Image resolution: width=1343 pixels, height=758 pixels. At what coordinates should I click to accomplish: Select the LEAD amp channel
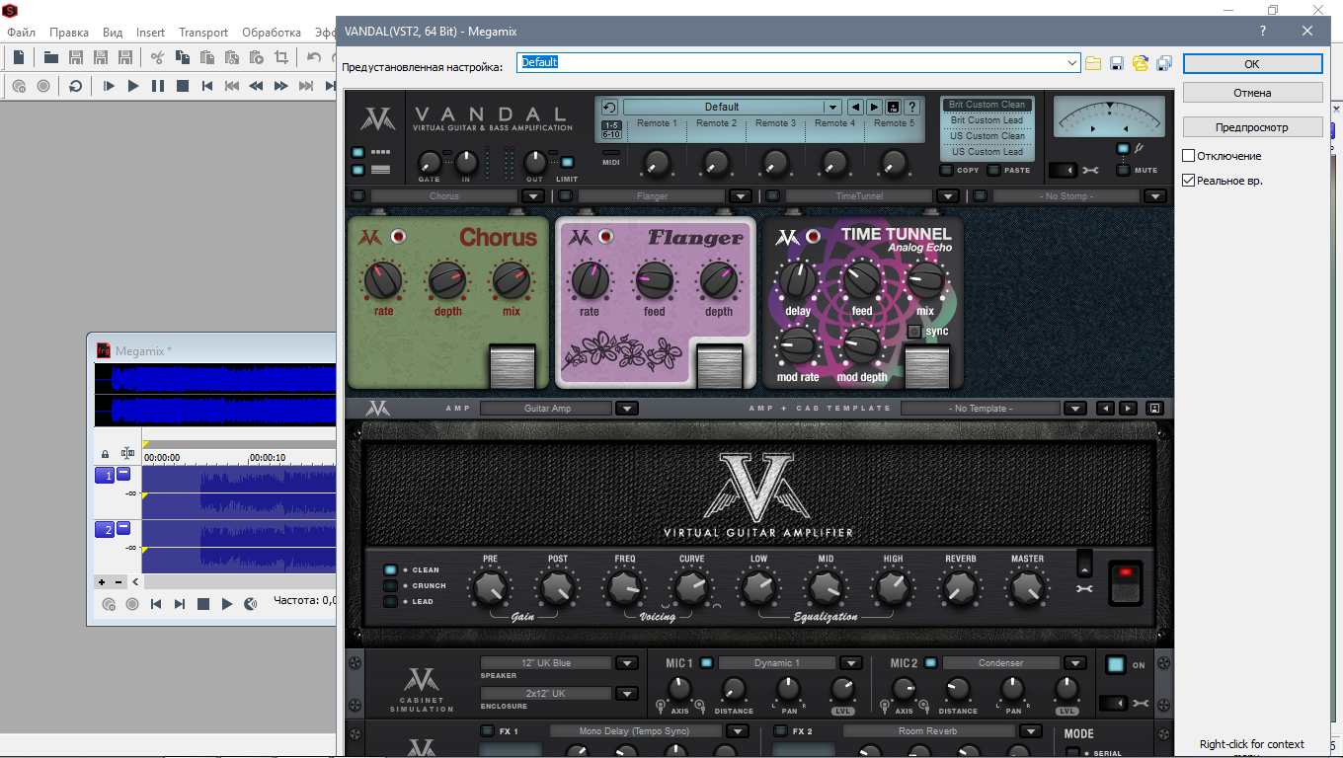[391, 601]
